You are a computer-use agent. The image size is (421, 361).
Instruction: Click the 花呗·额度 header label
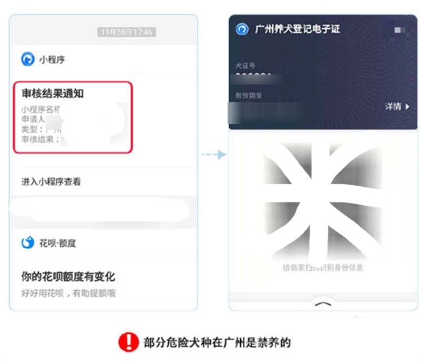pos(58,243)
